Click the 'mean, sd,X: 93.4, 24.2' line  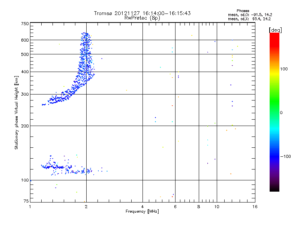tap(249, 19)
